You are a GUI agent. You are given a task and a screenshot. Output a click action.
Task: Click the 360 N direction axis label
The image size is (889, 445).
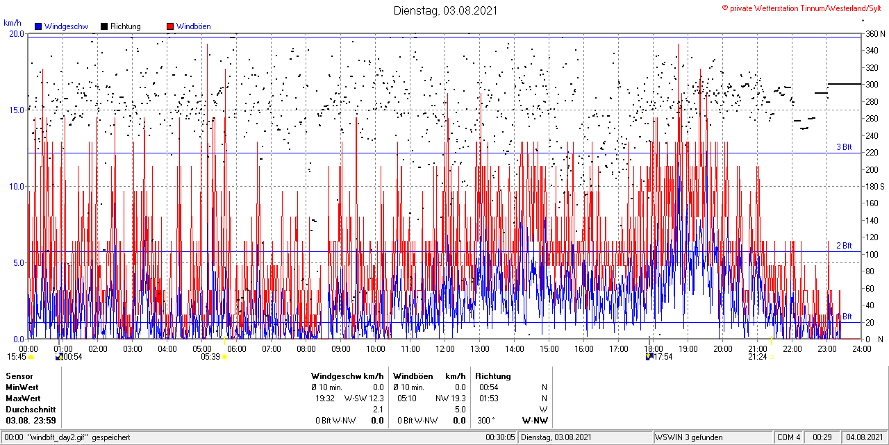(x=874, y=33)
